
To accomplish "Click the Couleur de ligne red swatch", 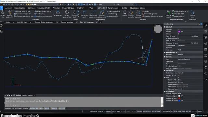I will click(179, 98).
